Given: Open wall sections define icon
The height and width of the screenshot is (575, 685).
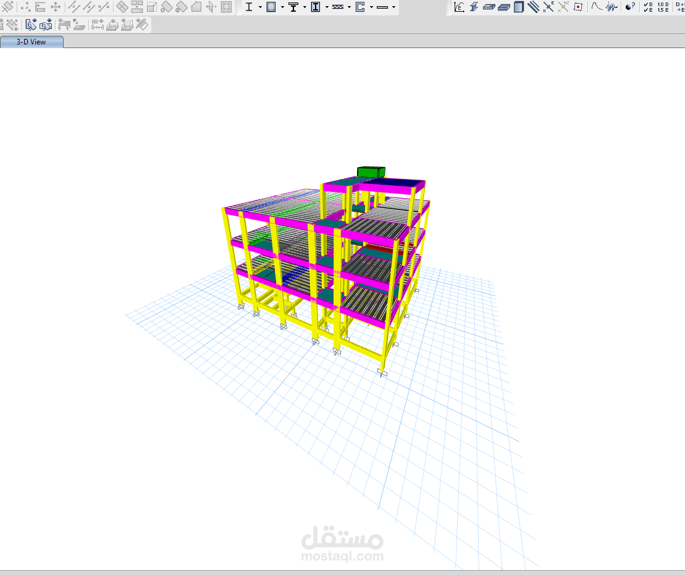Looking at the screenshot, I should 519,7.
